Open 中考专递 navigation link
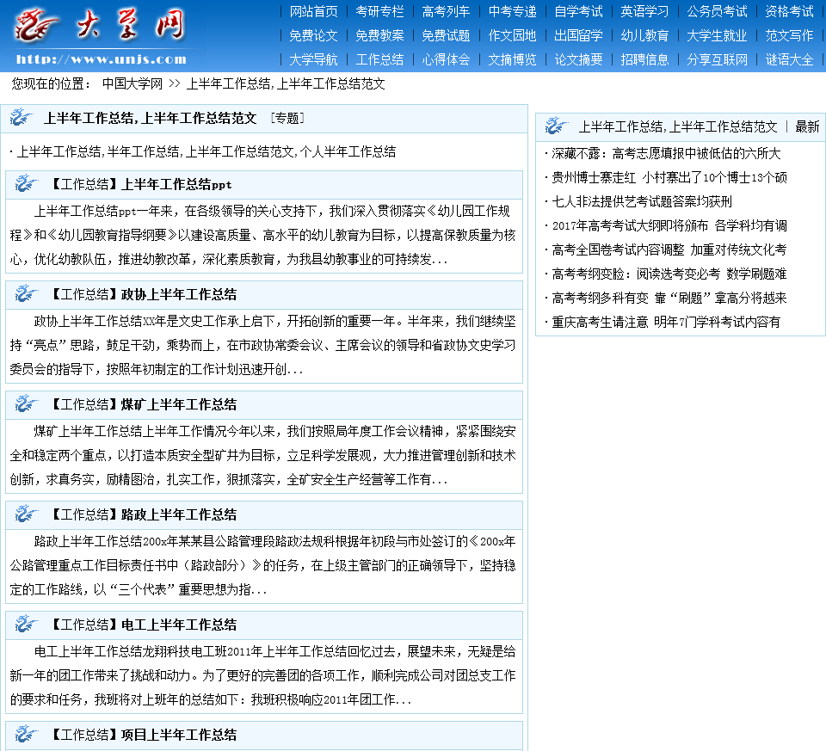The image size is (826, 751). click(512, 11)
